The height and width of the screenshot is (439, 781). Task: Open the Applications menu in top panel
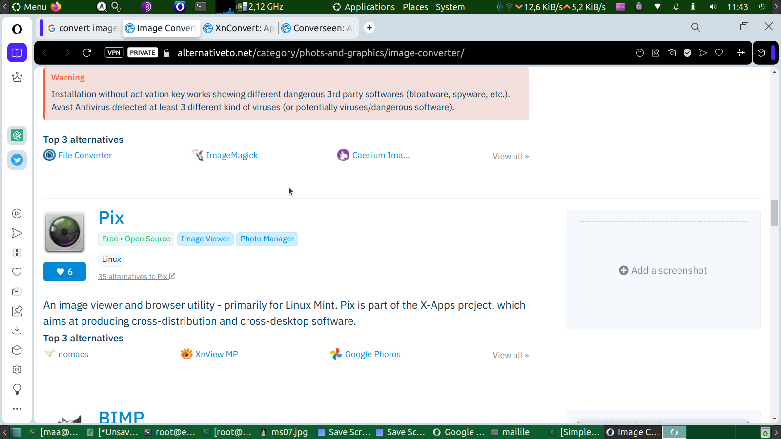coord(364,7)
